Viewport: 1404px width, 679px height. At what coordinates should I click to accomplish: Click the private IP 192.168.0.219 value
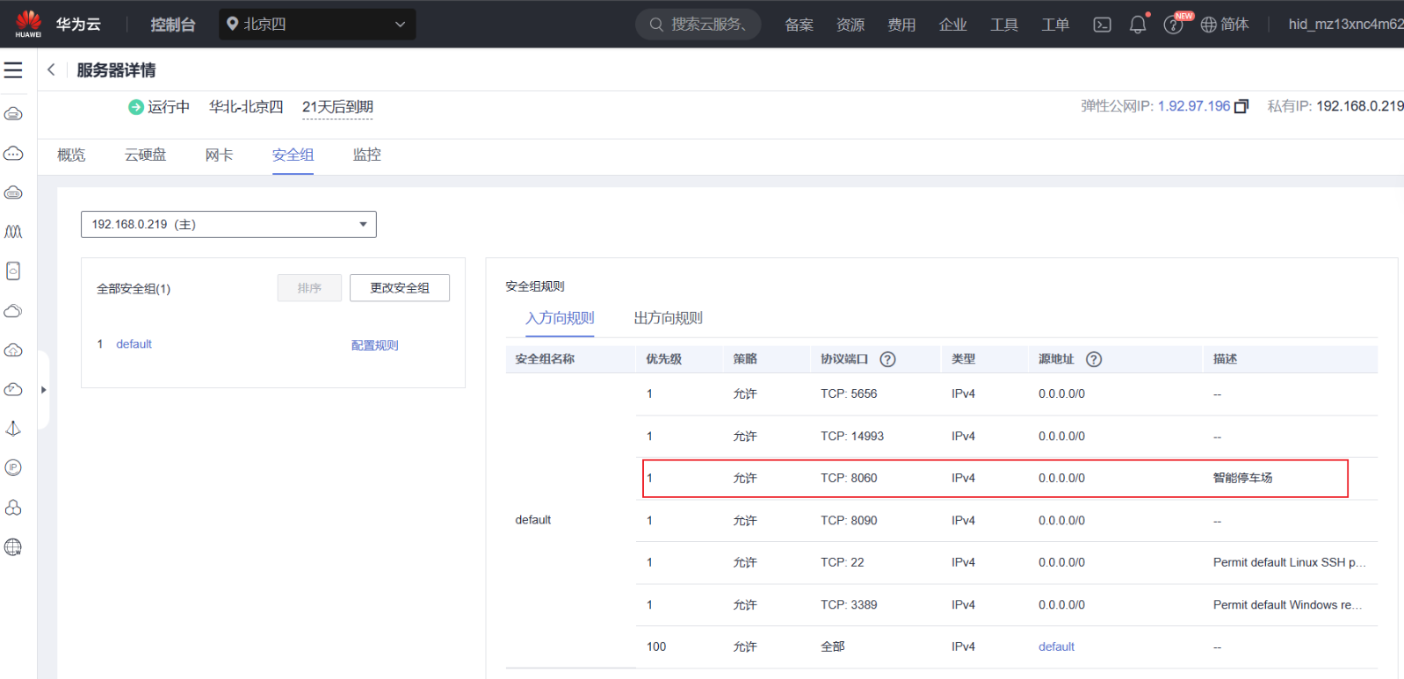(x=1360, y=106)
